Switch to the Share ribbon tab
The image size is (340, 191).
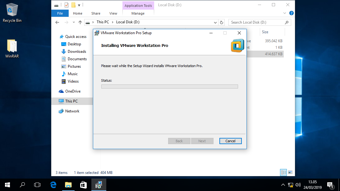click(96, 13)
